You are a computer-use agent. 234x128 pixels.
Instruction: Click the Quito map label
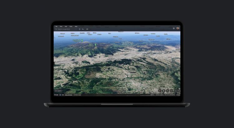click(119, 60)
